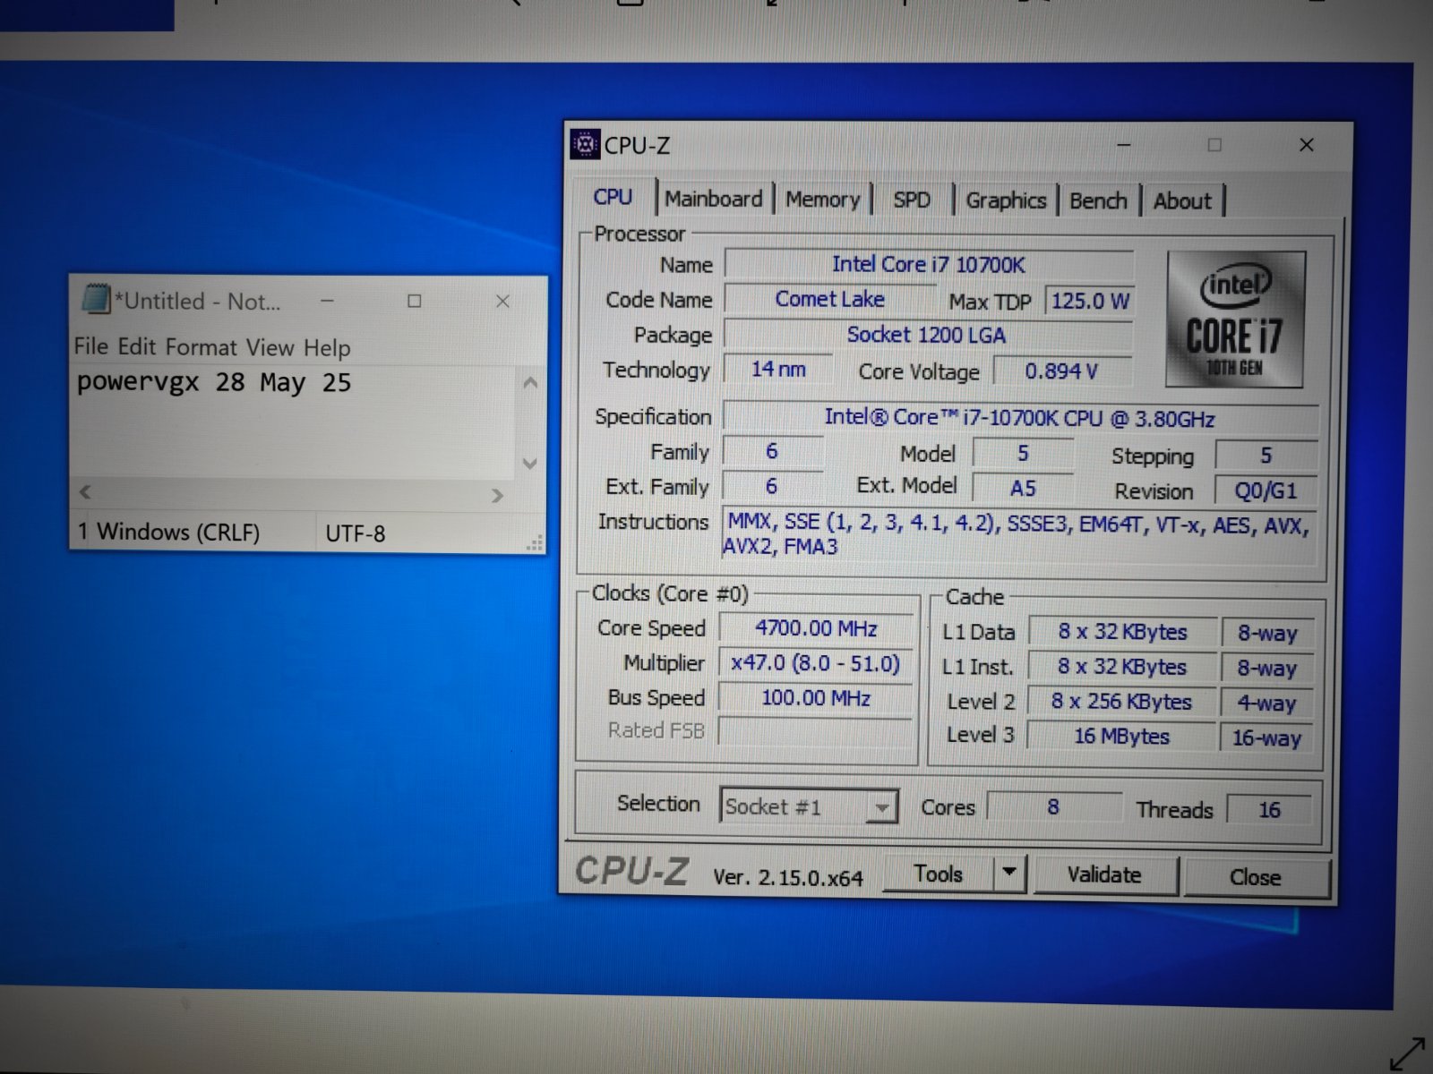Click the Core Speed value '4700.00 MHz'

click(816, 628)
